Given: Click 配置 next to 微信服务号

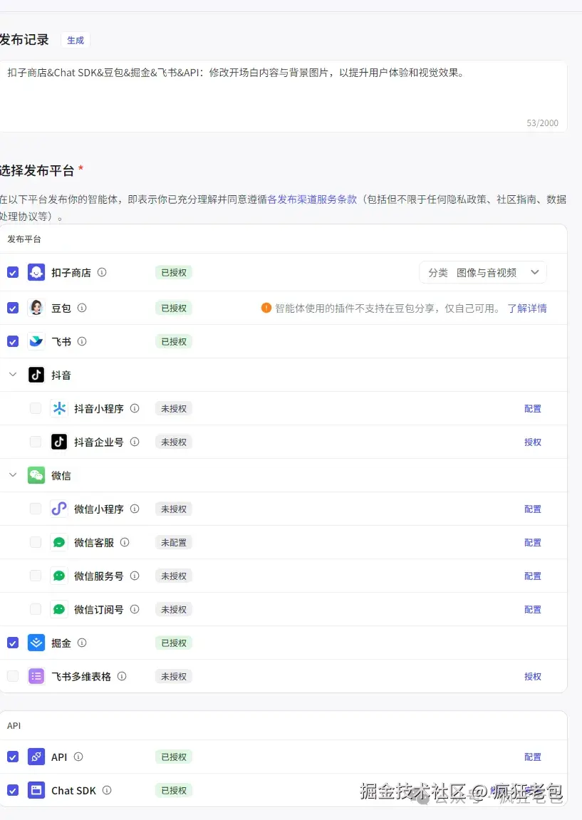Looking at the screenshot, I should [x=532, y=576].
